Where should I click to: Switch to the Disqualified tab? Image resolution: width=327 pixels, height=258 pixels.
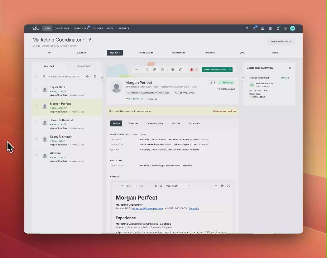point(84,66)
